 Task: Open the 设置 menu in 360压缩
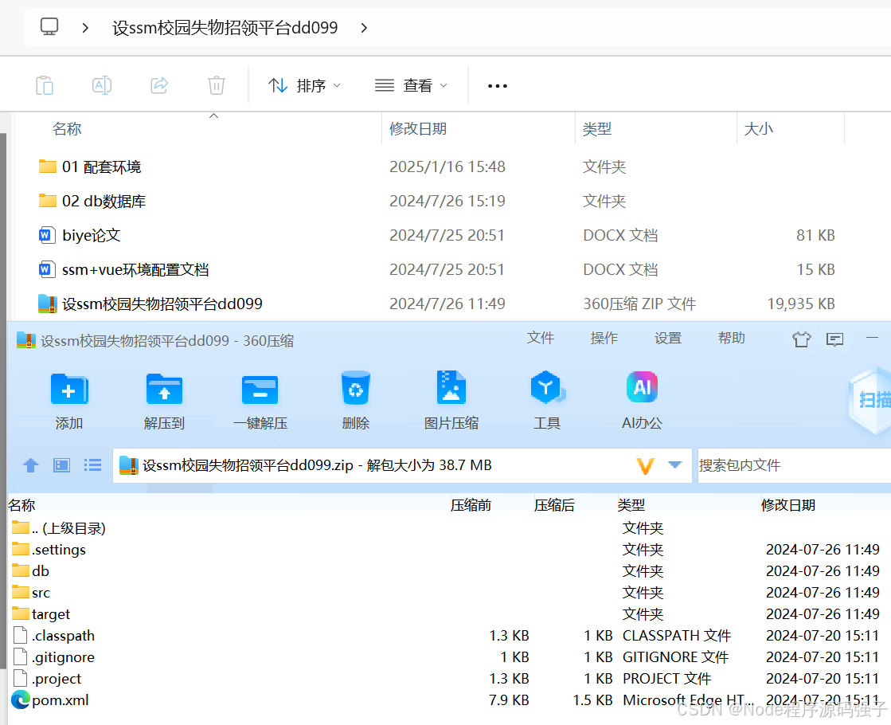pos(668,338)
